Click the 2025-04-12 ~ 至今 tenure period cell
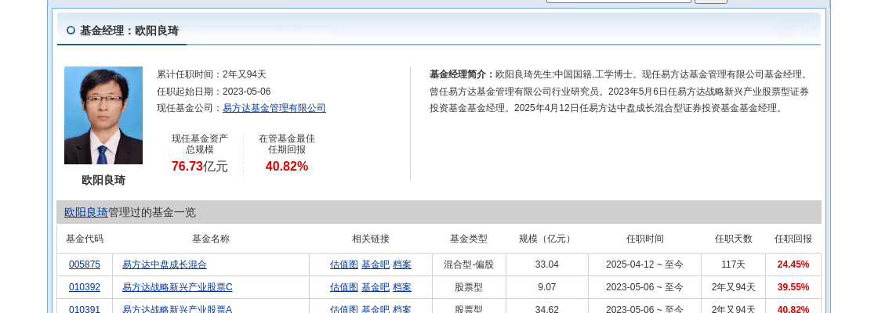 tap(645, 264)
